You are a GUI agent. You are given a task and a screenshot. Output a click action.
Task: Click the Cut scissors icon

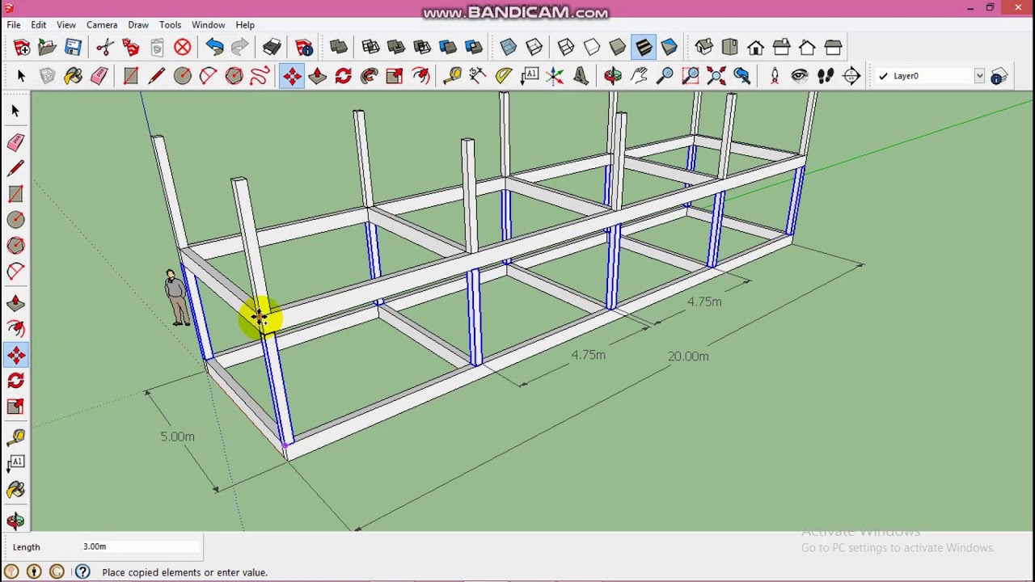tap(104, 47)
